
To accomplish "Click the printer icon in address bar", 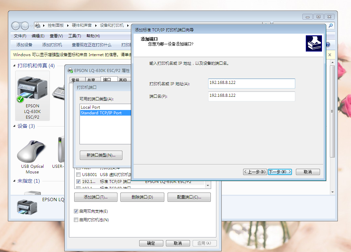I will point(38,25).
